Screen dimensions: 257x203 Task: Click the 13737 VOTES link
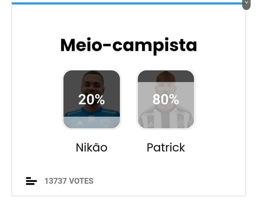[69, 181]
